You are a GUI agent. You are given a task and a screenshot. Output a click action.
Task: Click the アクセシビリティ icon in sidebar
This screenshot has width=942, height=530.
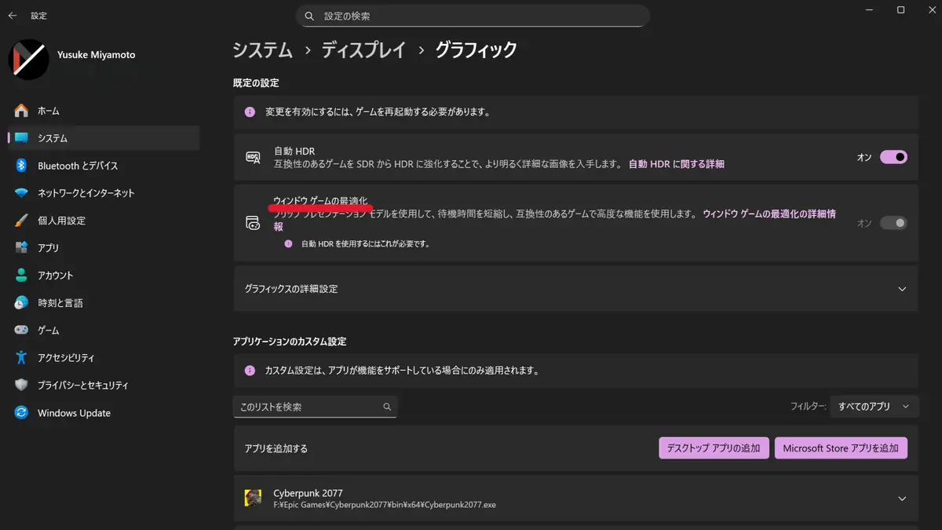coord(21,358)
